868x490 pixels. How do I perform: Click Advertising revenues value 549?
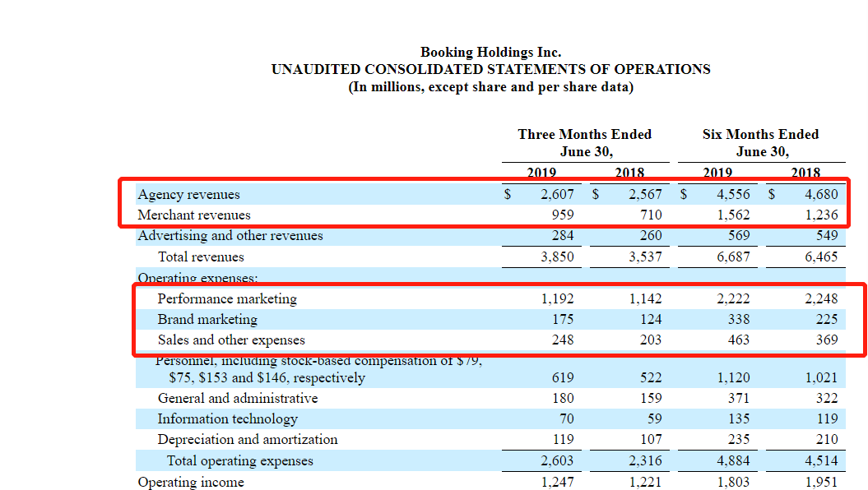827,236
